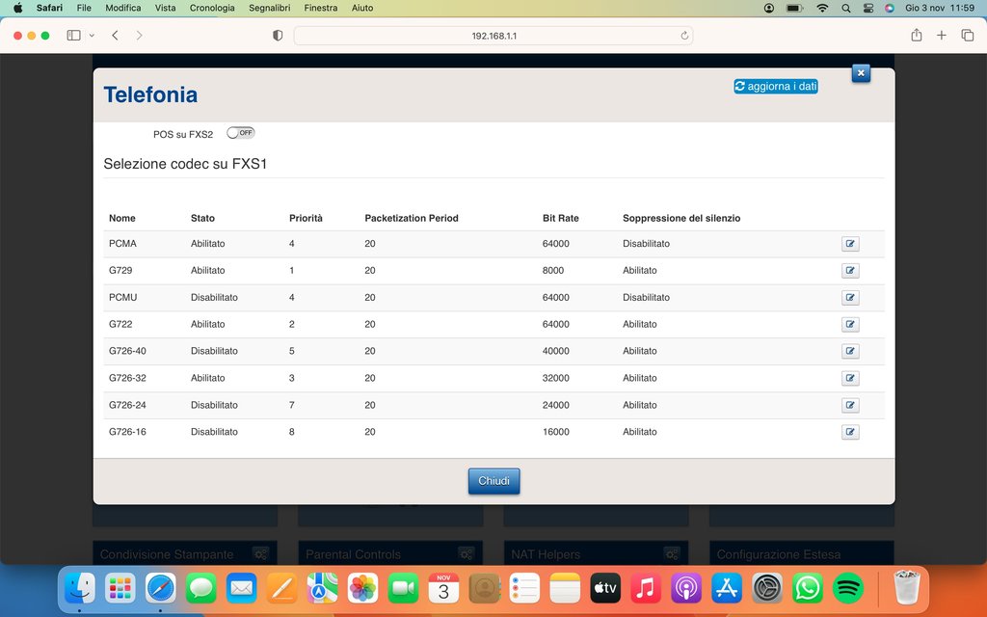Open Calendar from the Dock

click(x=443, y=589)
